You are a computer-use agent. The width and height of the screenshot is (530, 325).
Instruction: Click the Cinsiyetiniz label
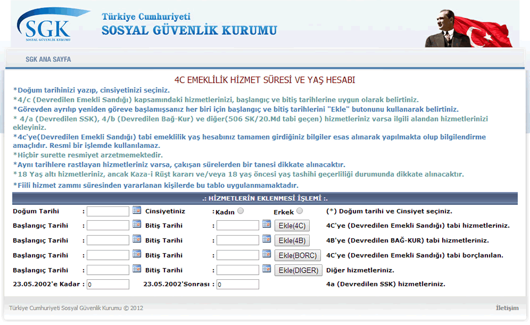[x=165, y=211]
